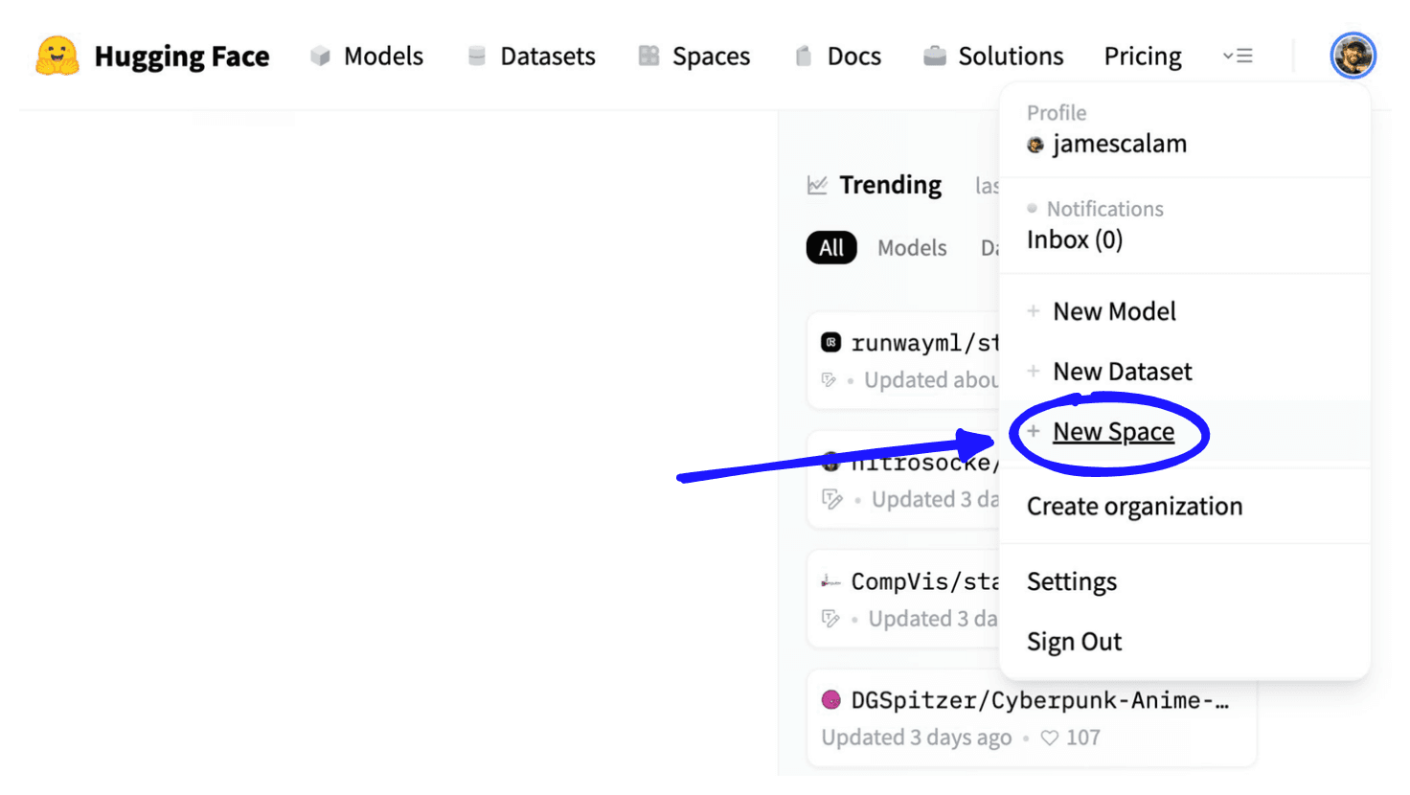Click Create organization
Viewport: 1410px width, 795px height.
point(1134,506)
